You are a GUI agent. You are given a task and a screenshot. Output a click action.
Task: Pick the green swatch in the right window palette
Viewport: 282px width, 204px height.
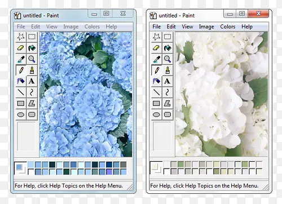pos(180,165)
